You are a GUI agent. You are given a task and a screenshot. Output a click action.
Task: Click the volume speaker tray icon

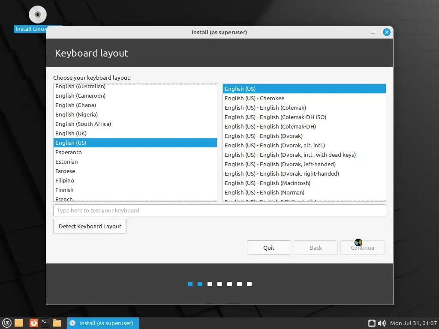pyautogui.click(x=382, y=323)
